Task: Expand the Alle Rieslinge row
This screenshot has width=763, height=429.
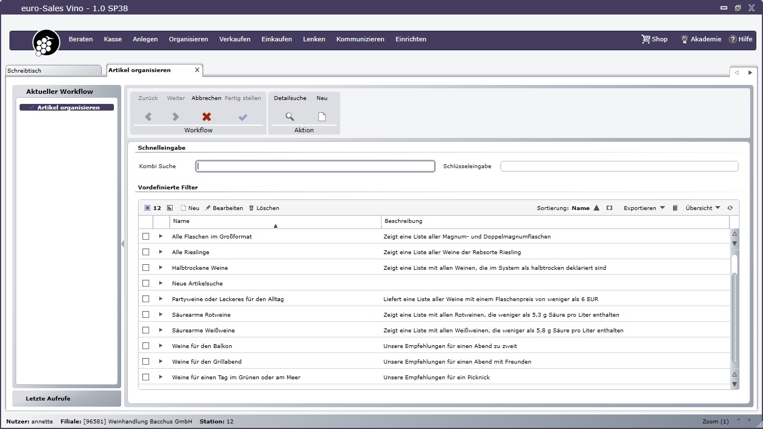Action: pos(161,252)
